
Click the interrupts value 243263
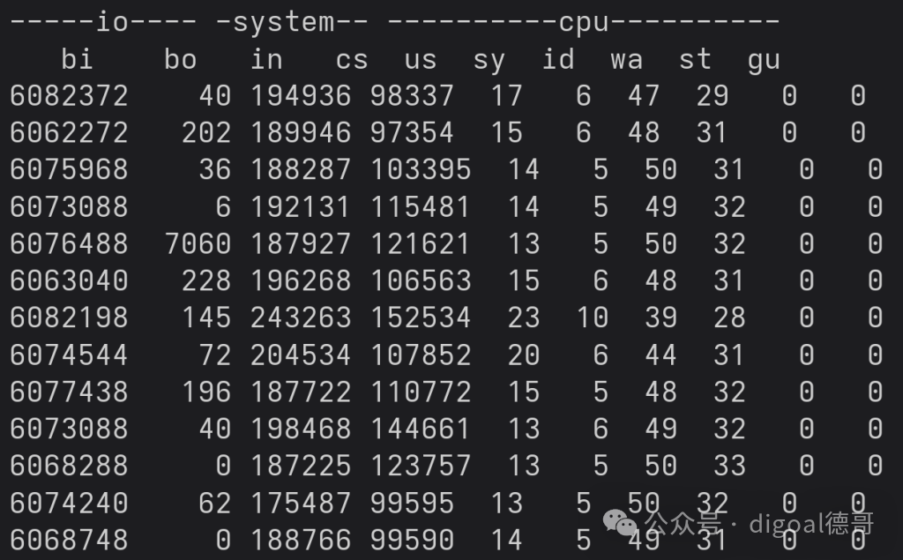pyautogui.click(x=301, y=317)
